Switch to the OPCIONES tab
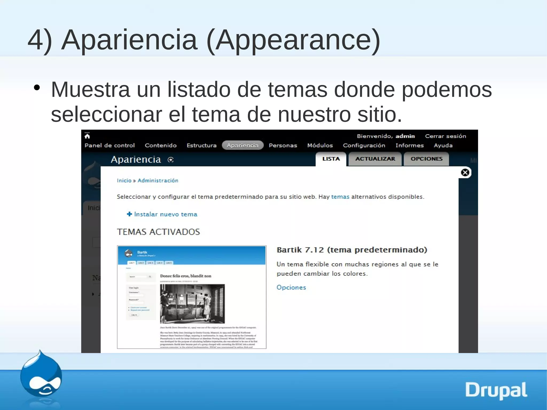 [427, 159]
